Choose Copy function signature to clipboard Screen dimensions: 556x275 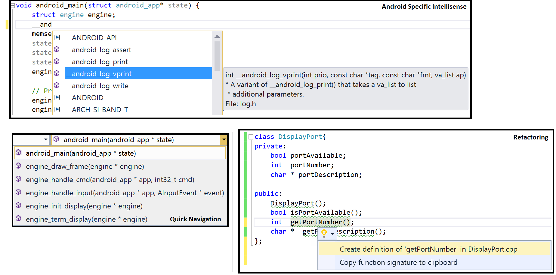(x=398, y=262)
